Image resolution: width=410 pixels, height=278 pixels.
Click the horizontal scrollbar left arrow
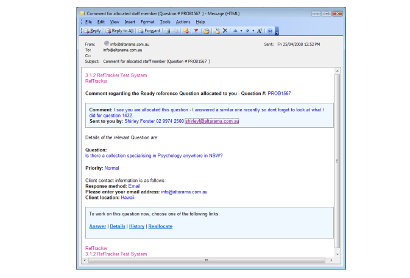coord(85,260)
